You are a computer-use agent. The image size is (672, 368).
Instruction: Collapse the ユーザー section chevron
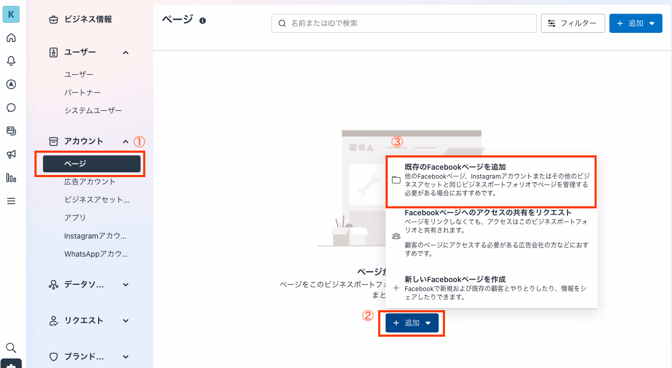coord(126,52)
